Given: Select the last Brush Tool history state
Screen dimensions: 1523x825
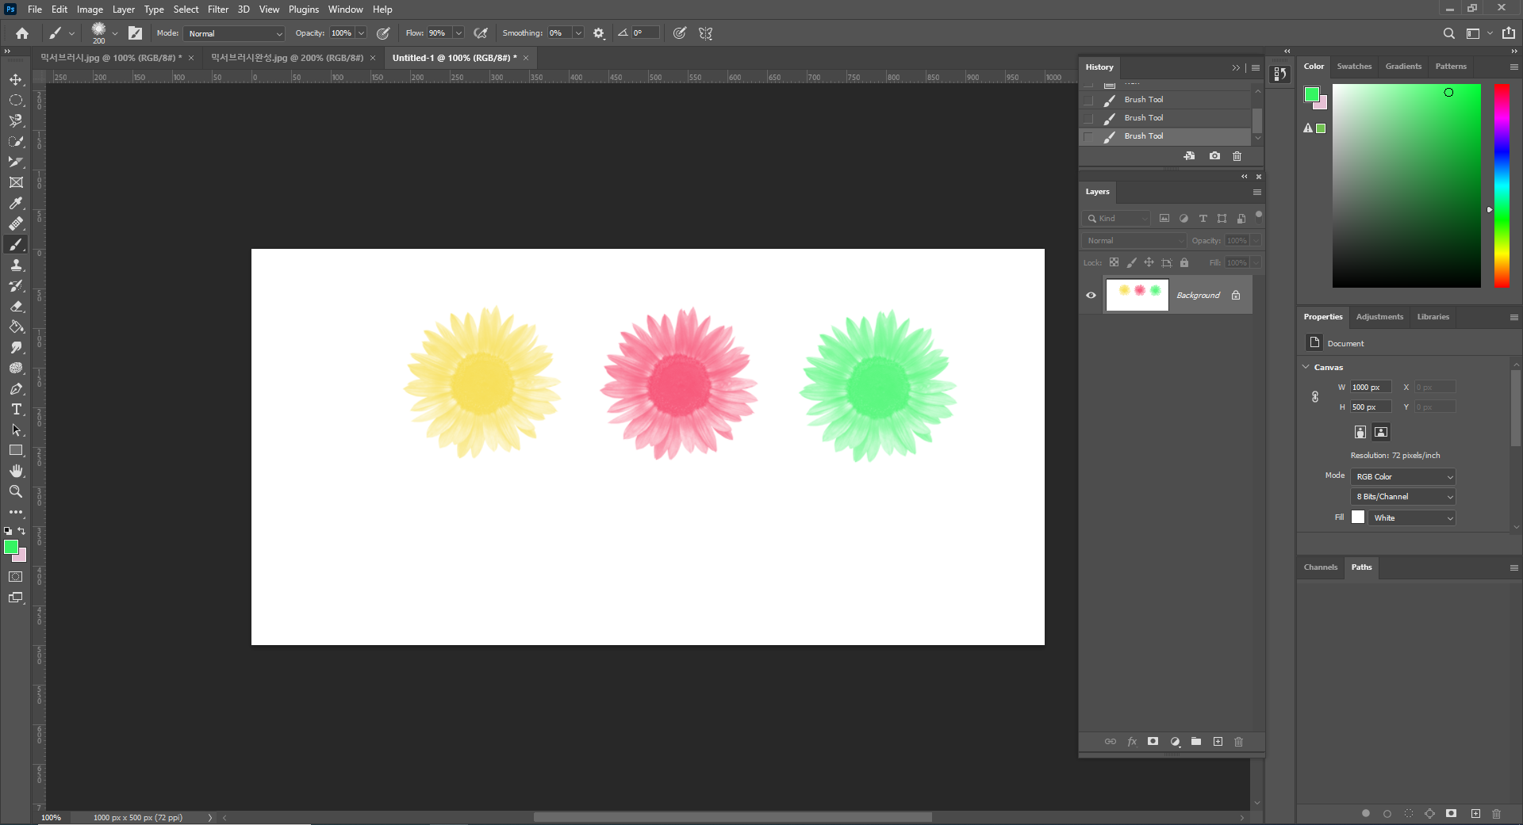Looking at the screenshot, I should 1164,136.
